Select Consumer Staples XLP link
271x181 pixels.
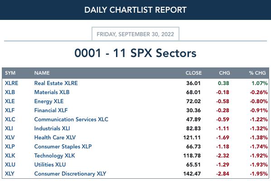(x=63, y=147)
